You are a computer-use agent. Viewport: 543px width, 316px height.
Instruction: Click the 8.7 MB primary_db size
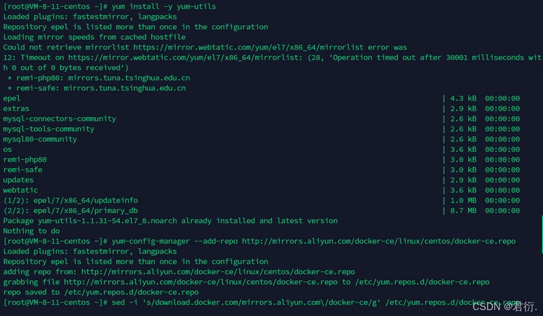point(463,211)
